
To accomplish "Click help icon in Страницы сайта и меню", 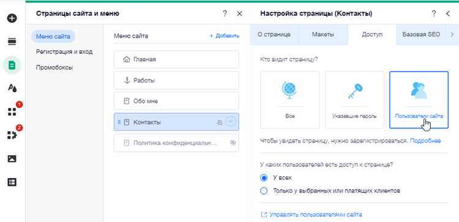I will [225, 13].
